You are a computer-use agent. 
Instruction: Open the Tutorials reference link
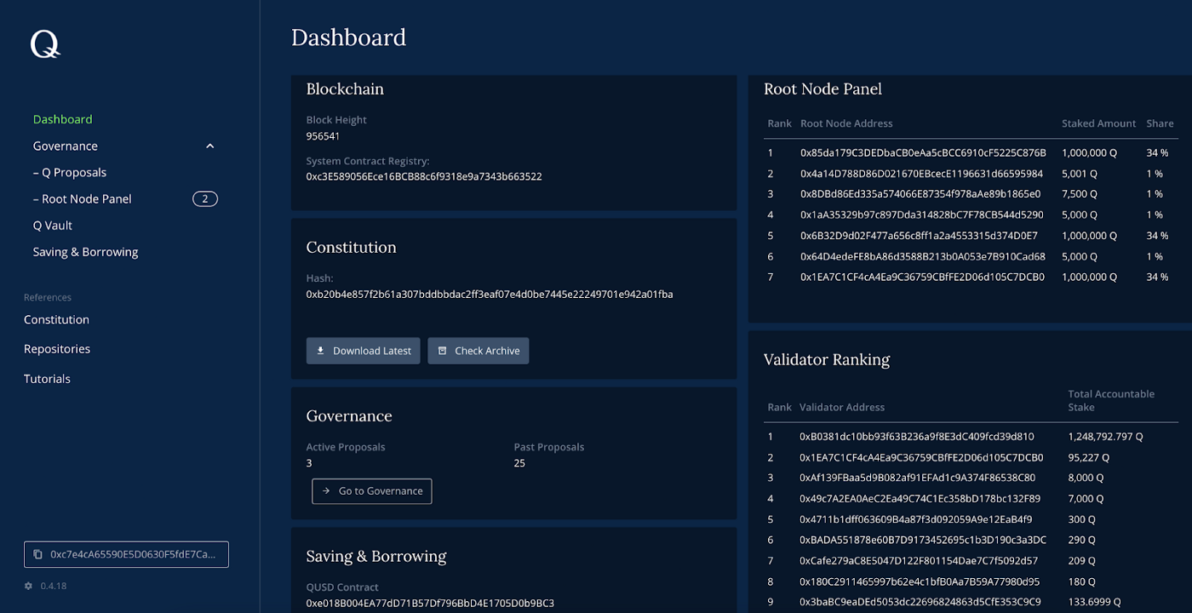point(47,379)
